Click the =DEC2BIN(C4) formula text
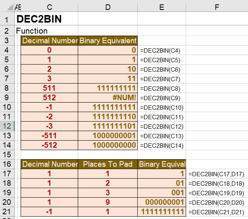 (x=160, y=51)
